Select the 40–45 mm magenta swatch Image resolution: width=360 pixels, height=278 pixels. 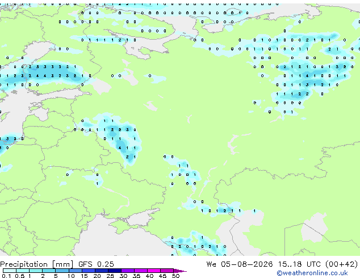(x=154, y=271)
